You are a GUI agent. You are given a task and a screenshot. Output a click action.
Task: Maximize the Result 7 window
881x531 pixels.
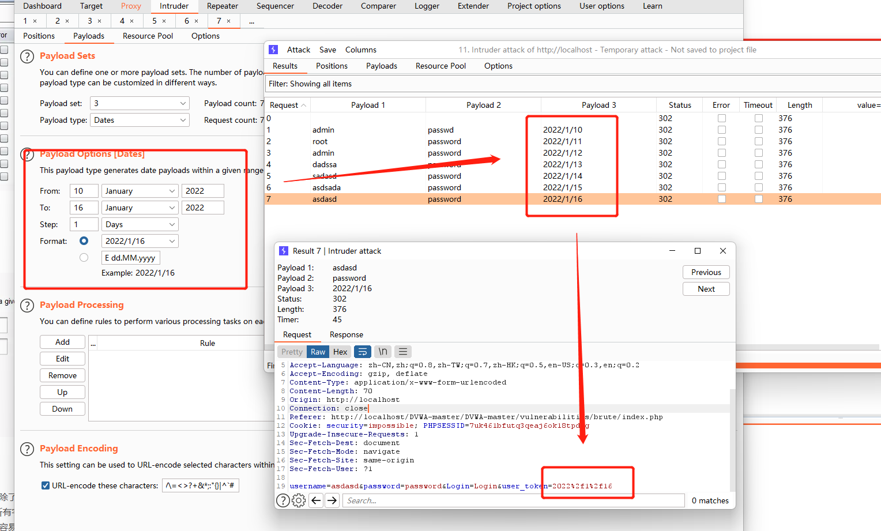(x=698, y=251)
